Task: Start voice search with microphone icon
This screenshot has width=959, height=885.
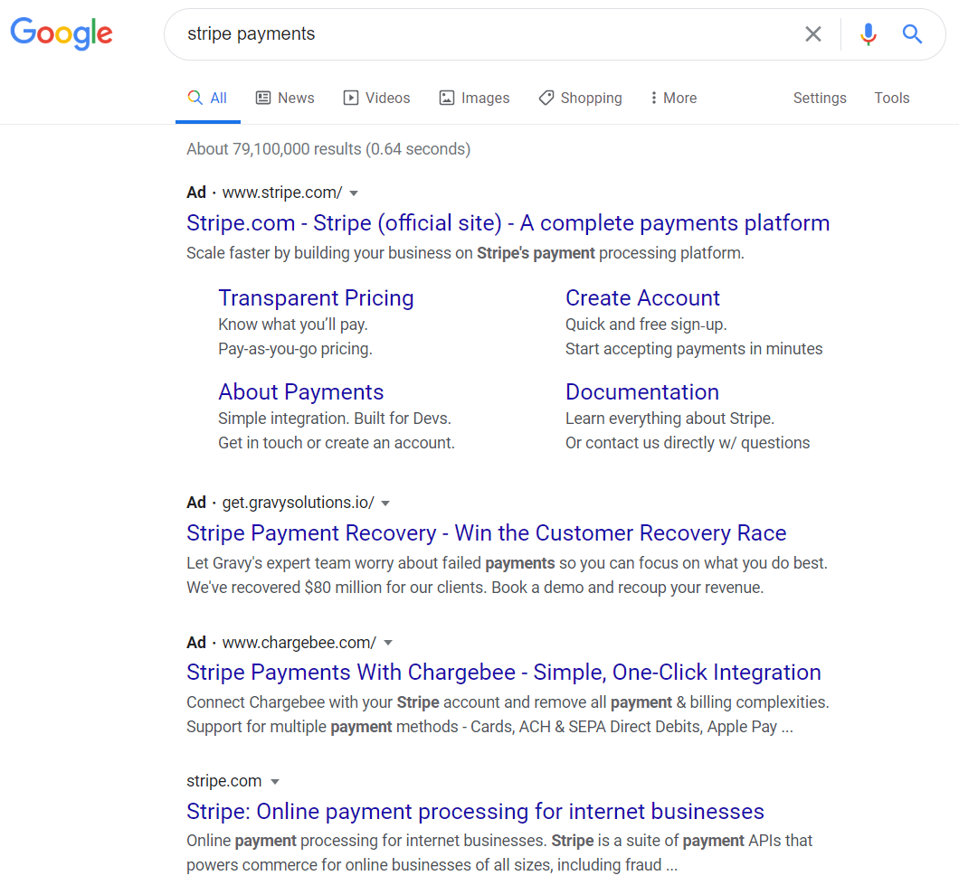Action: pos(868,34)
